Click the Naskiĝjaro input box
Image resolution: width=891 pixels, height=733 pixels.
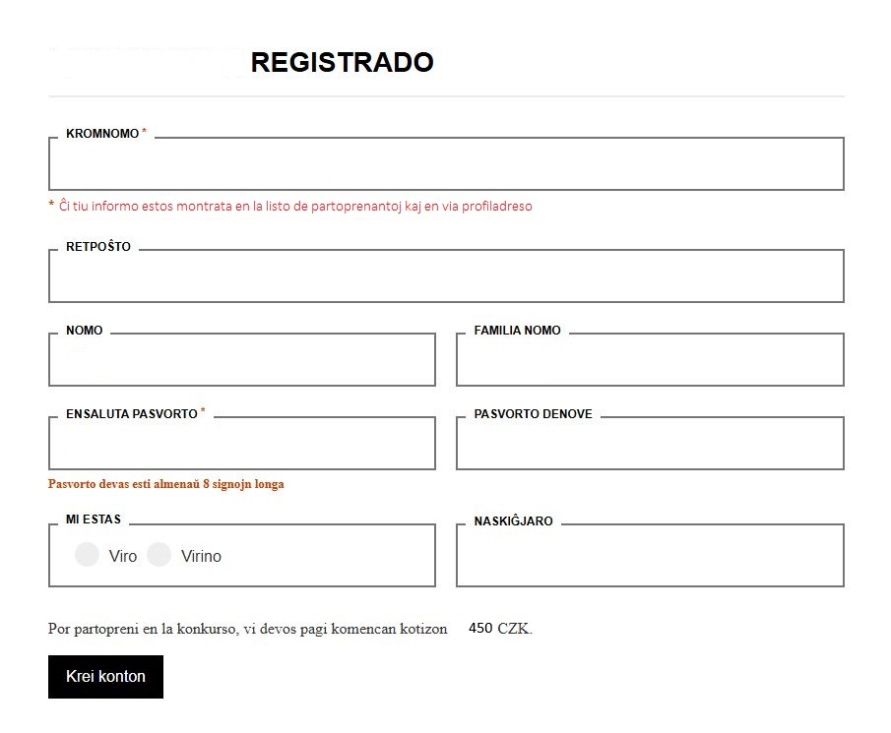[650, 556]
